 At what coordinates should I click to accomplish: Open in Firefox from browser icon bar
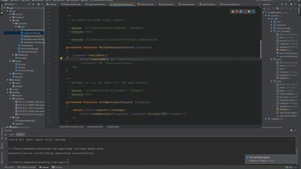[x=237, y=12]
